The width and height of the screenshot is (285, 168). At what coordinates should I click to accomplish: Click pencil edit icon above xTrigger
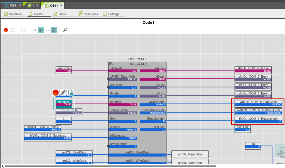coord(63,92)
